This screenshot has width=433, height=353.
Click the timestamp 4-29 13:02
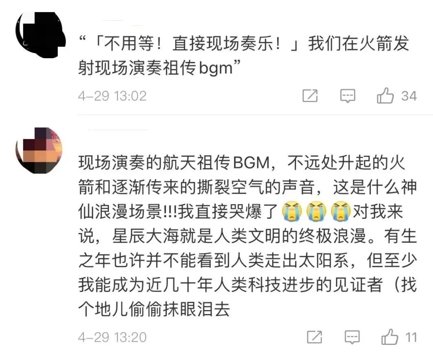click(112, 96)
